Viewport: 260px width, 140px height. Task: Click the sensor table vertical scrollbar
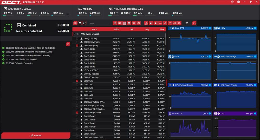coord(165,39)
